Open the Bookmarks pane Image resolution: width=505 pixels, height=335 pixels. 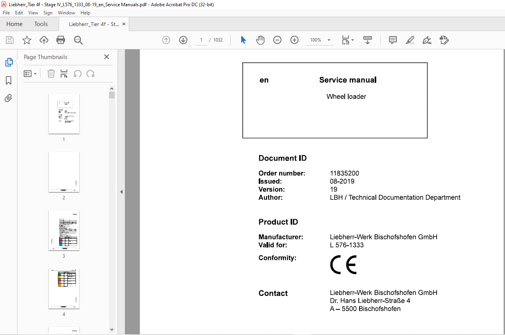[9, 80]
